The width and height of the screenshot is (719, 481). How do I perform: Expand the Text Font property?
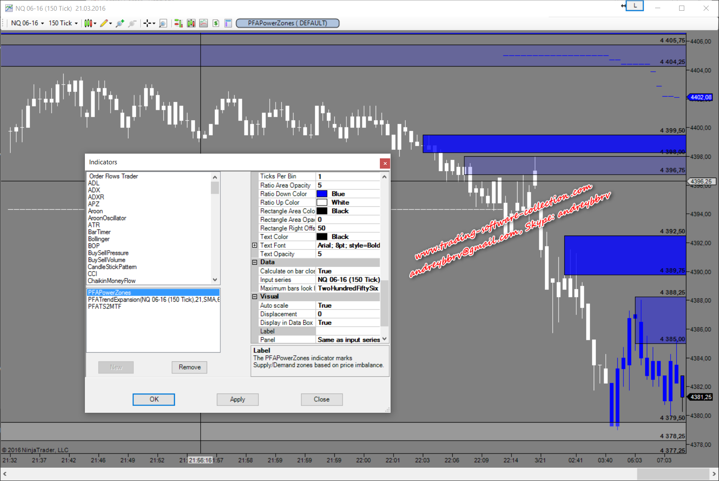click(255, 245)
